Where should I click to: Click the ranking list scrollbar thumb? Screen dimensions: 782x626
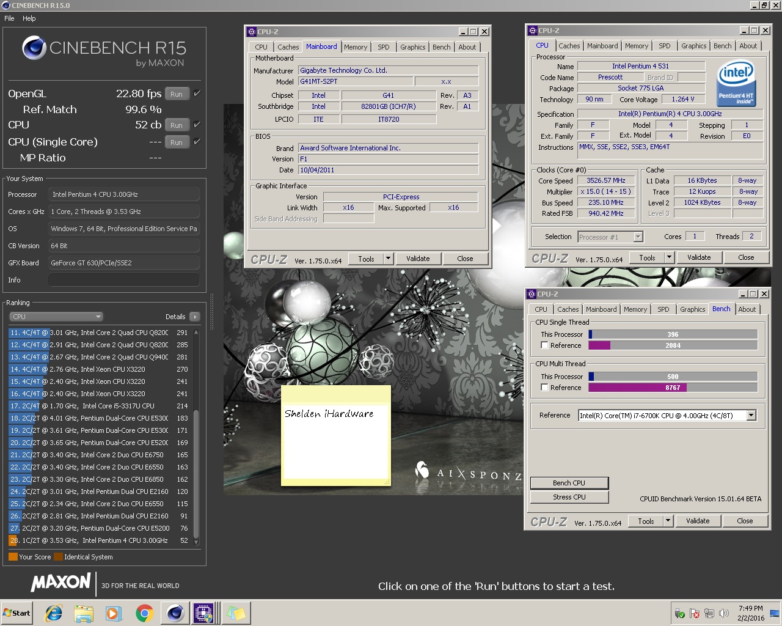196,474
